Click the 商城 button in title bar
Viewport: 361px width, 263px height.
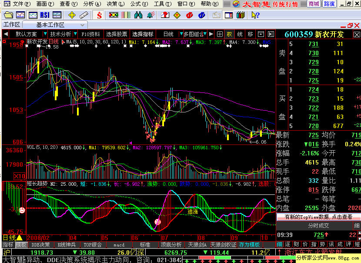point(314,3)
